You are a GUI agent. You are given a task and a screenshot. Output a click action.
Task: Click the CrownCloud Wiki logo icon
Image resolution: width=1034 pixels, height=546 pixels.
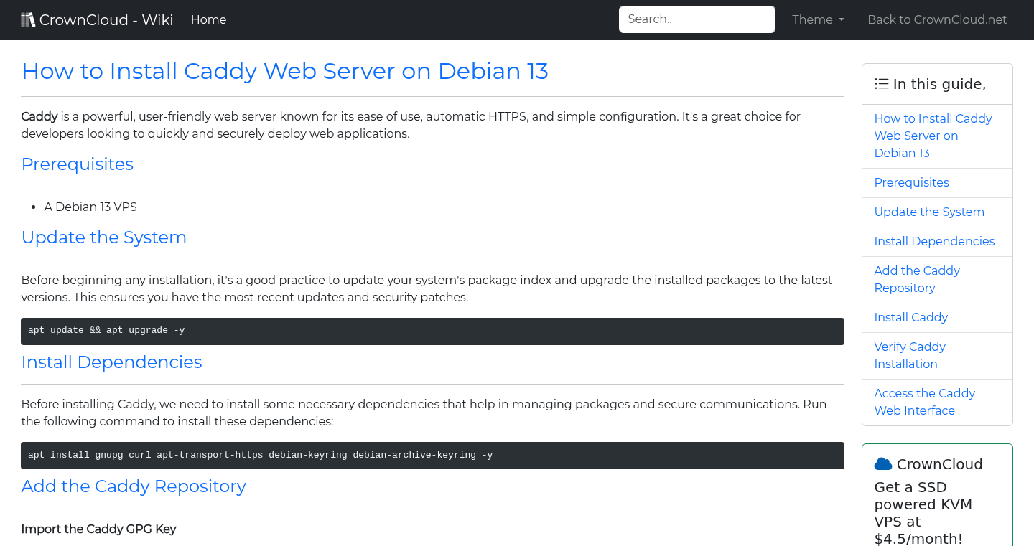pos(28,19)
